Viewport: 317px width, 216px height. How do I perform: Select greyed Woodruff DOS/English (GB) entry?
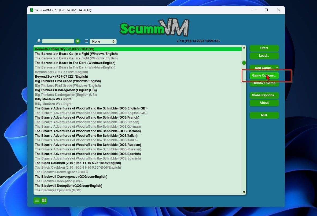click(138, 113)
